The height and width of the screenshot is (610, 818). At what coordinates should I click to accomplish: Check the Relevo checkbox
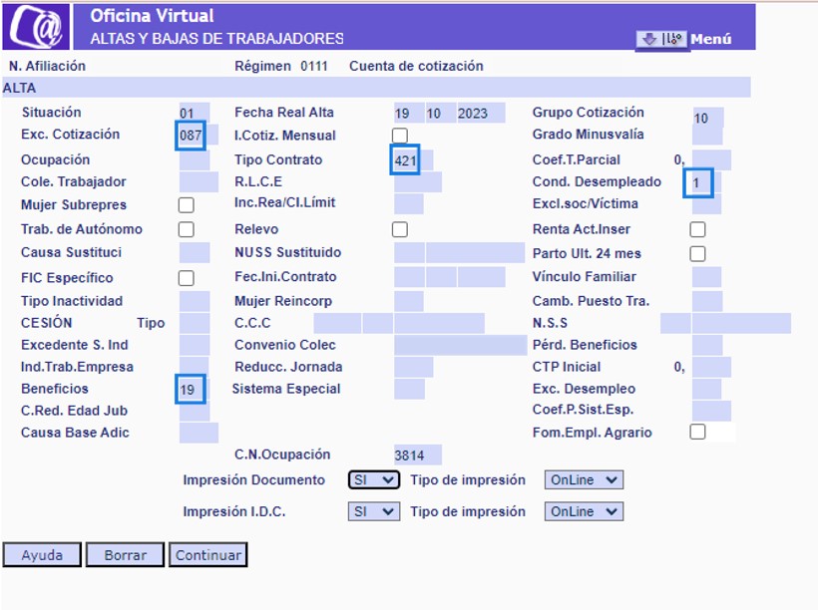[x=400, y=229]
